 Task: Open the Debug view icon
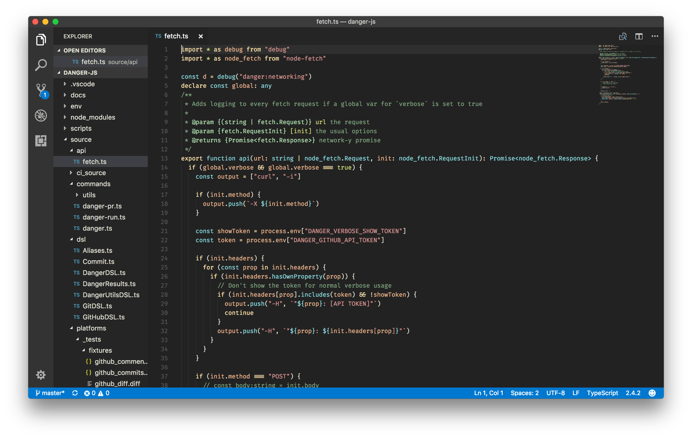click(x=41, y=115)
